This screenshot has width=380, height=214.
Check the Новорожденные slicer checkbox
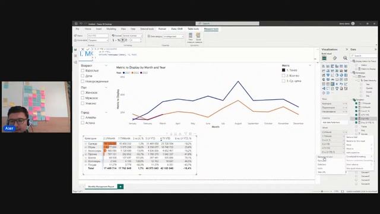(x=83, y=81)
